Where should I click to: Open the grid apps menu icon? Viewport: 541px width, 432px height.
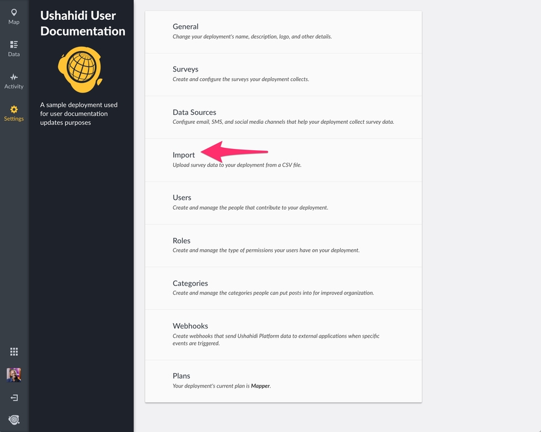14,351
